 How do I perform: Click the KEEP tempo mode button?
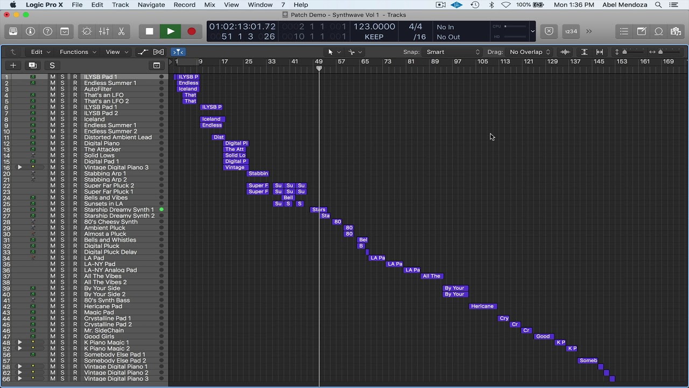point(374,37)
